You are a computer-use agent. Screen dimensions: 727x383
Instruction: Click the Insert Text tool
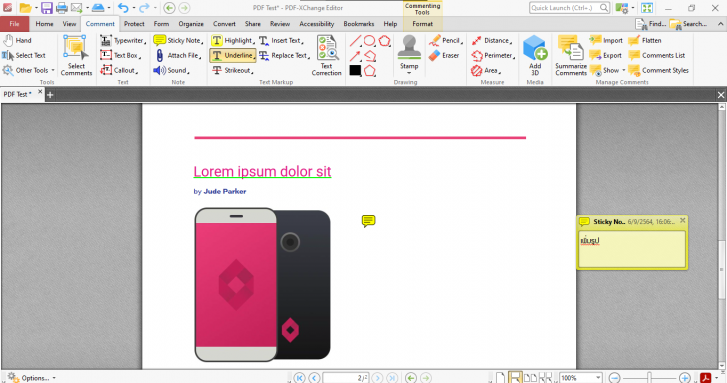click(281, 40)
